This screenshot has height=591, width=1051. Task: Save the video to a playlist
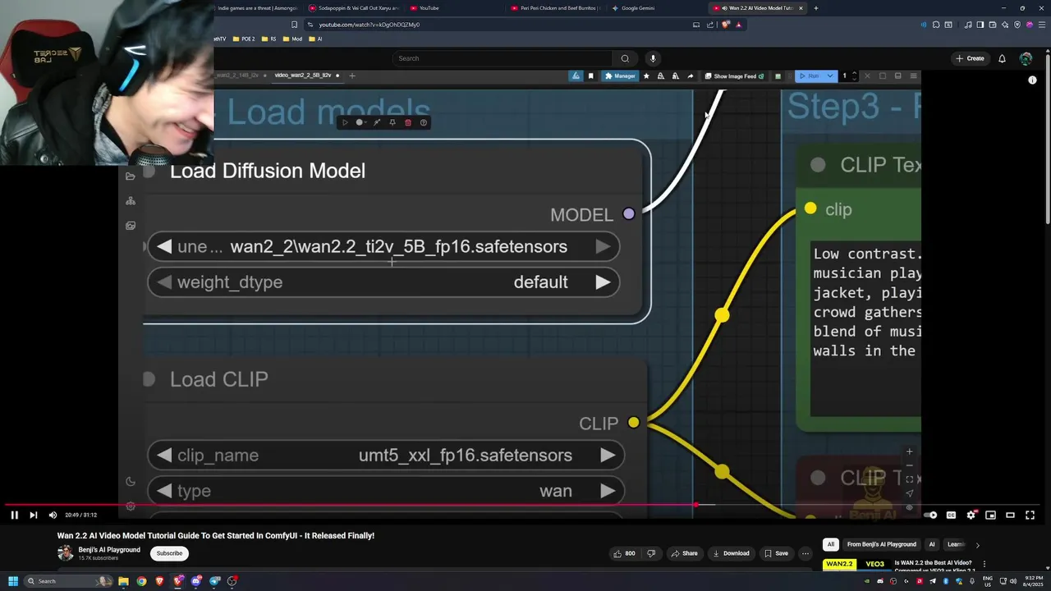pyautogui.click(x=776, y=553)
